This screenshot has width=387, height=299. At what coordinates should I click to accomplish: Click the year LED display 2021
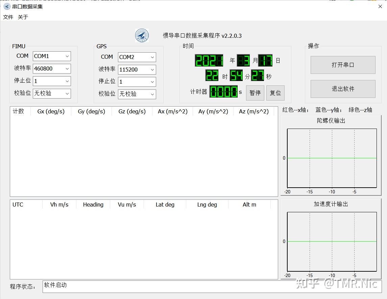[209, 60]
